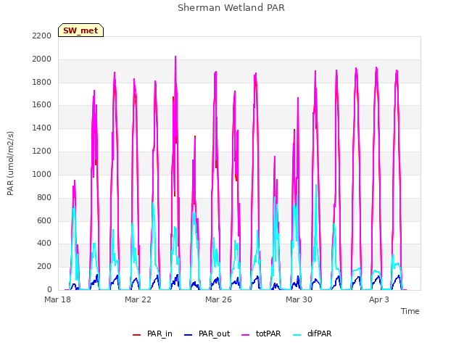Click the tallest totPAR peak above 2000
Viewport: 464px width, 348px height.
pos(175,57)
